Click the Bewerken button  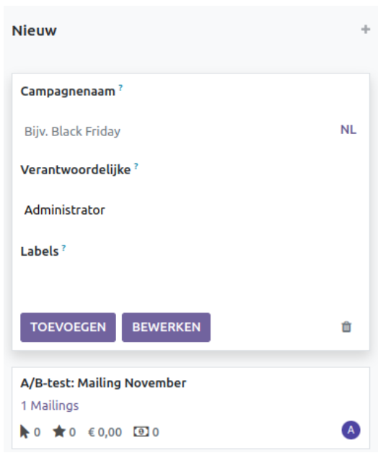point(166,327)
